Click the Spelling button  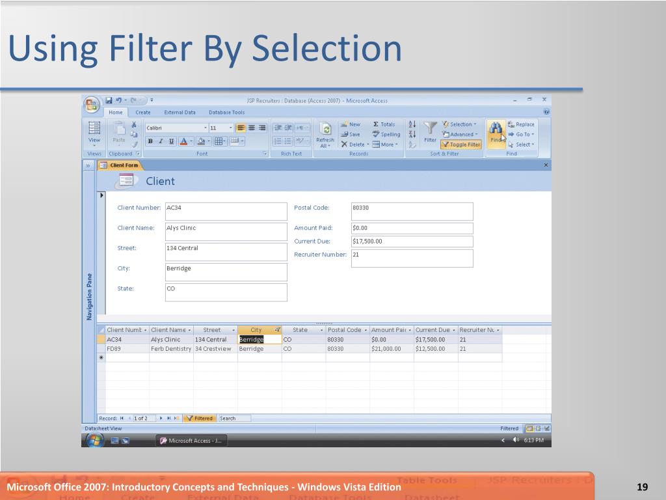point(386,134)
